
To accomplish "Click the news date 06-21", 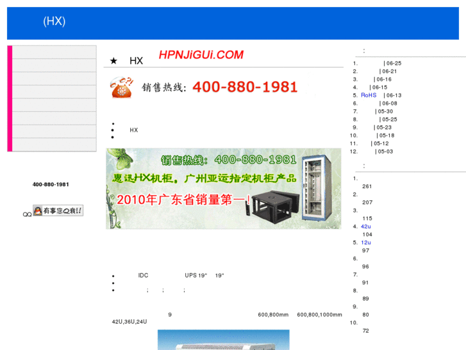I will pos(389,71).
